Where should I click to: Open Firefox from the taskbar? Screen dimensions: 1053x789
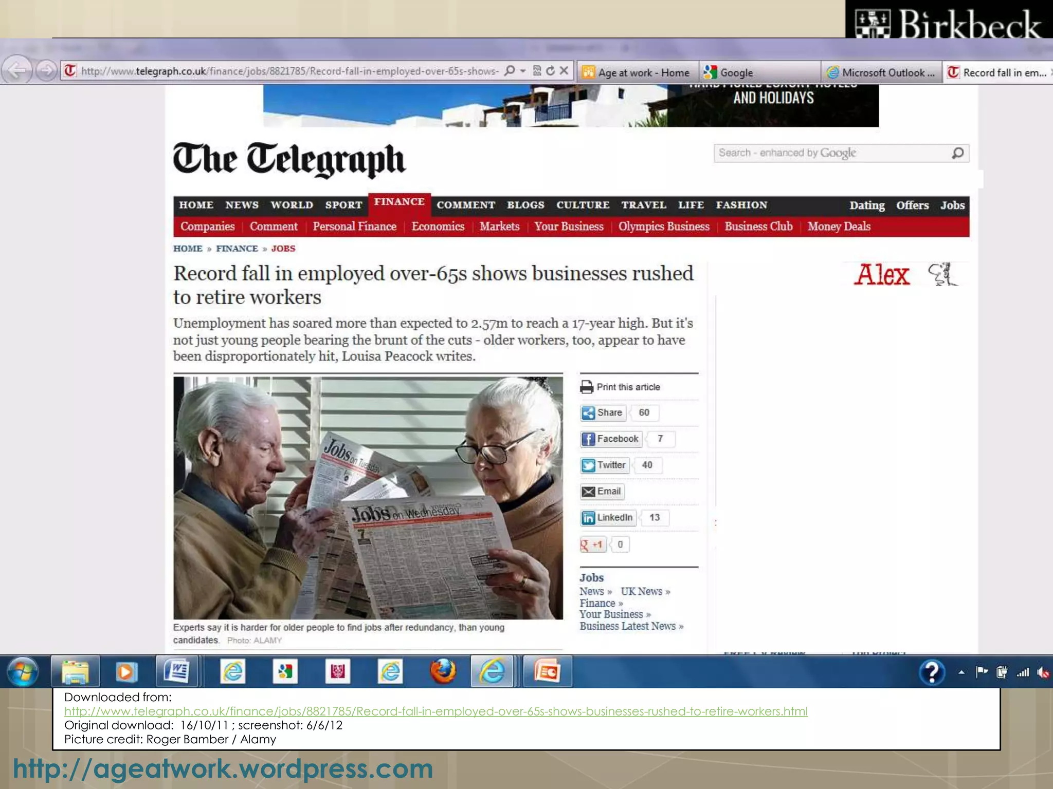[443, 671]
